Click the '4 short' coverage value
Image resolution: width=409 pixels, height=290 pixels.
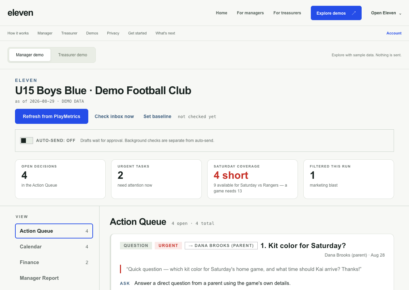231,175
